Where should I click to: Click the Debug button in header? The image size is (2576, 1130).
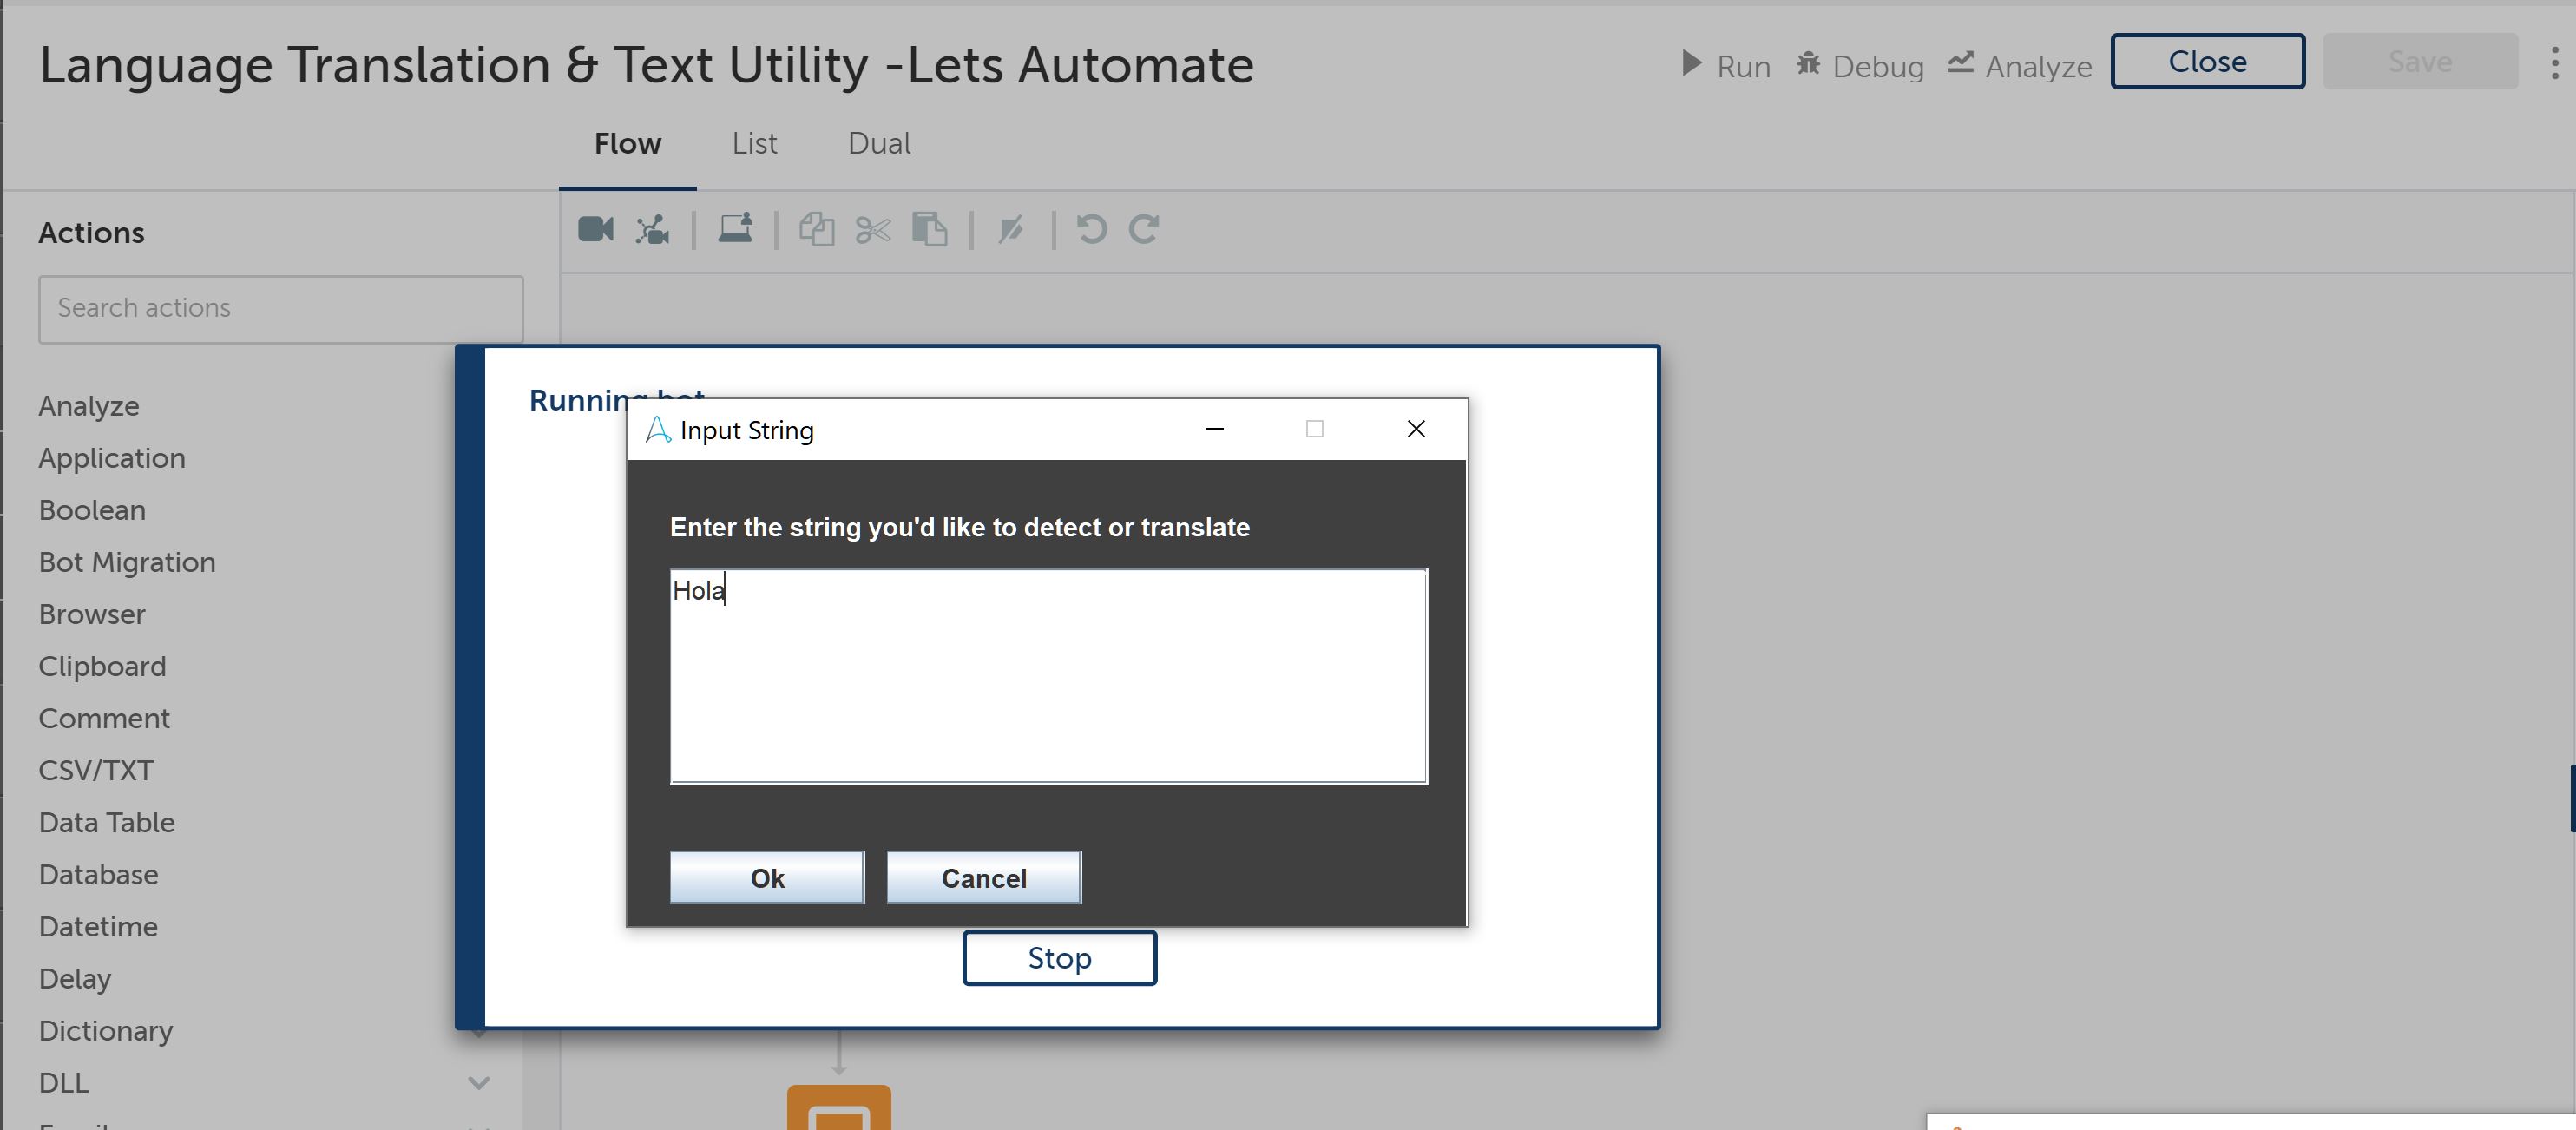click(x=1860, y=66)
